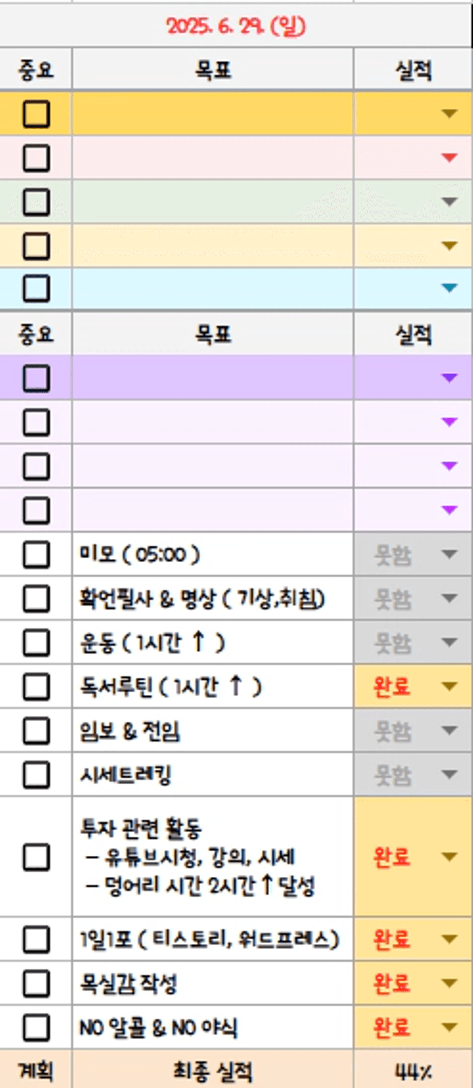
Task: Toggle the 독서루틴 row checkbox
Action: click(x=36, y=686)
